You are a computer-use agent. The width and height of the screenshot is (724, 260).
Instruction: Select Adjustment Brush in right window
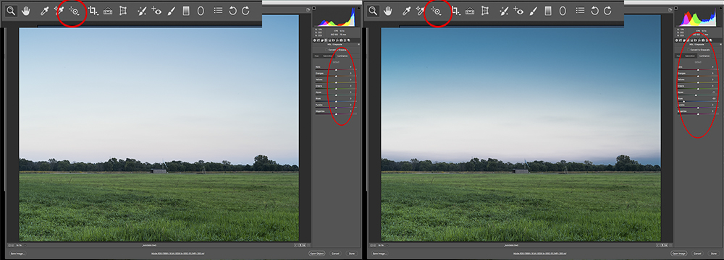pos(534,11)
